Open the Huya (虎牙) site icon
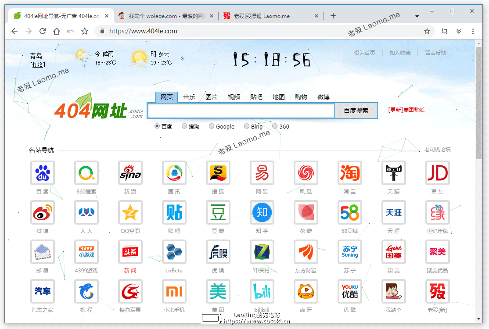 tap(306, 292)
